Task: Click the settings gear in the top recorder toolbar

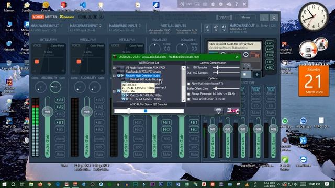Action: 221,4
